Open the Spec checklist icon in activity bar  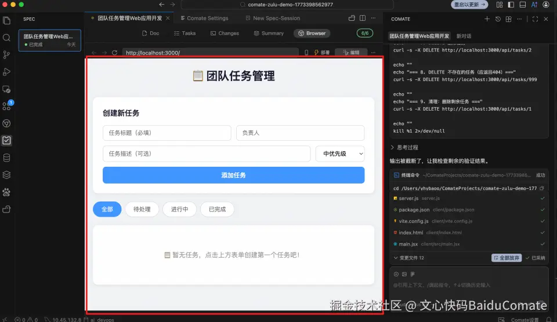point(6,140)
